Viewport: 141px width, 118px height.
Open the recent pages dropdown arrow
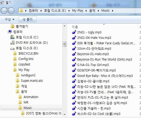click(16, 11)
